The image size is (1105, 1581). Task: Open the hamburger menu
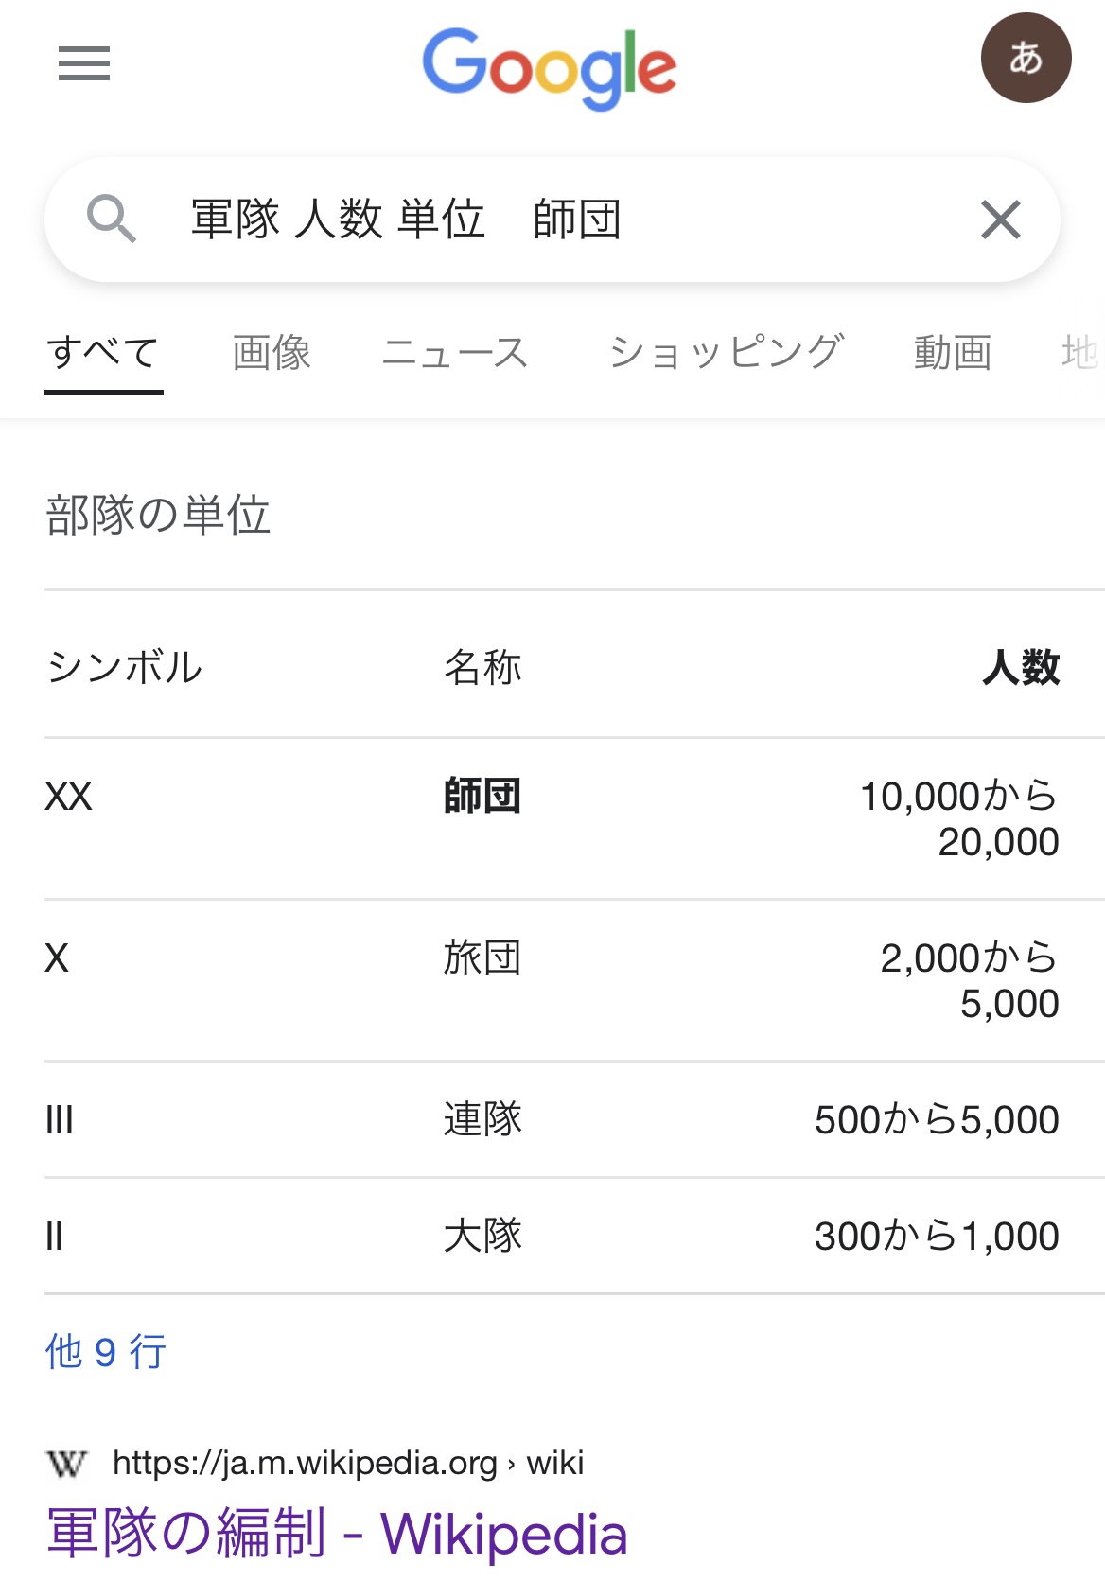[83, 63]
